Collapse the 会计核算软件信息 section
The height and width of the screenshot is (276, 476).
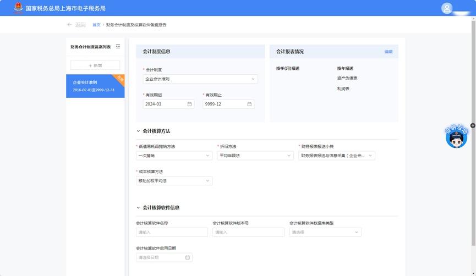tap(138, 208)
